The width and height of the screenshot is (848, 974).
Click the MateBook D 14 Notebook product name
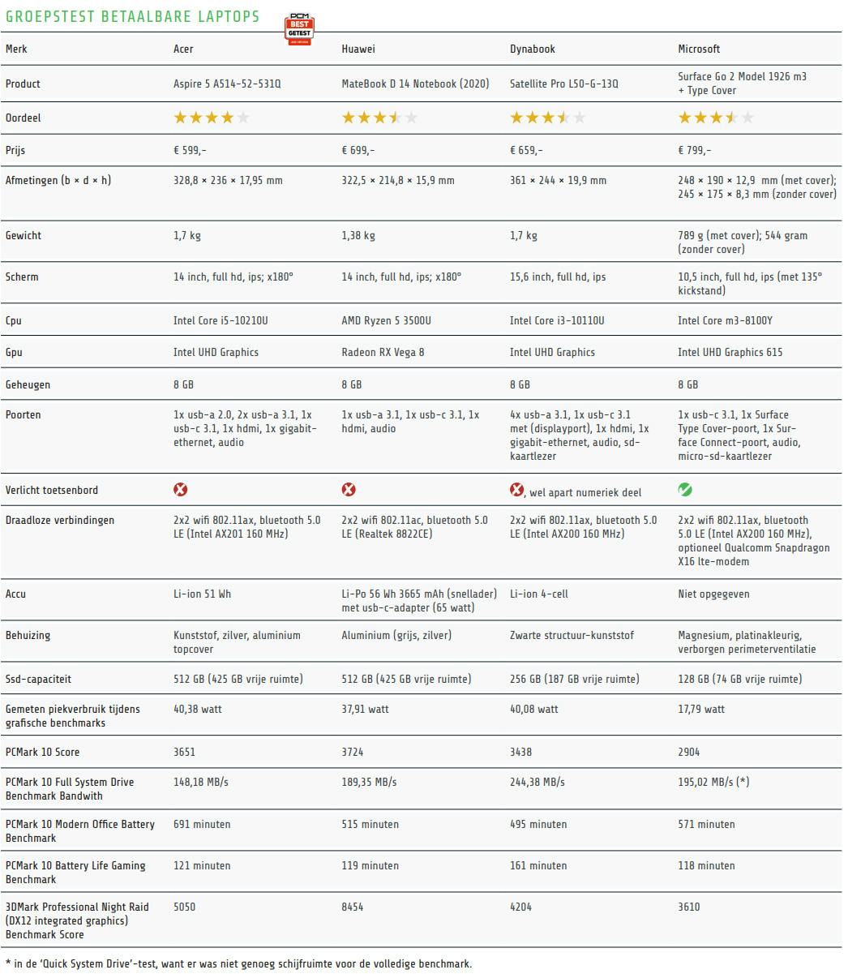click(415, 84)
